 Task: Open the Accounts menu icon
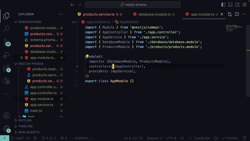(x=6, y=116)
